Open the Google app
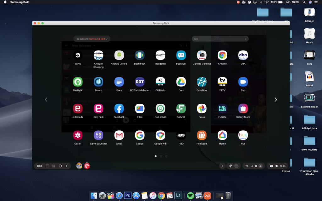The image size is (322, 201). 140,135
